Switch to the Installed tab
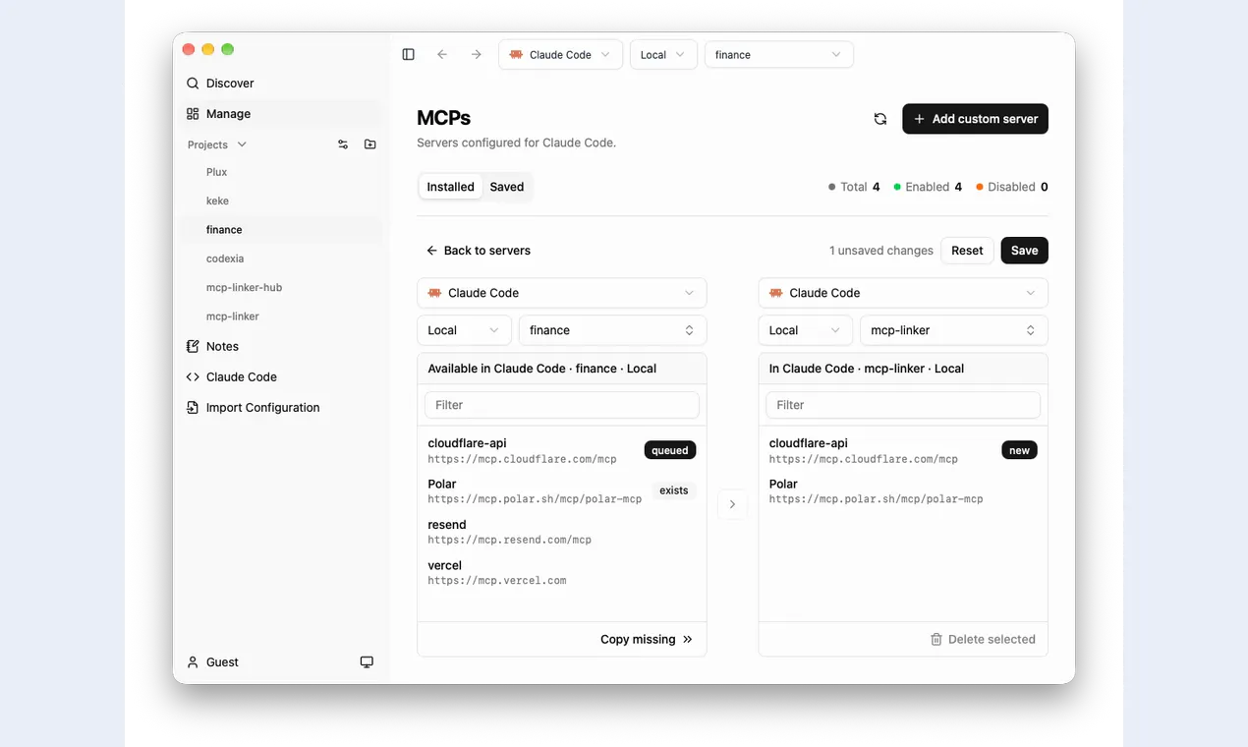 coord(450,187)
